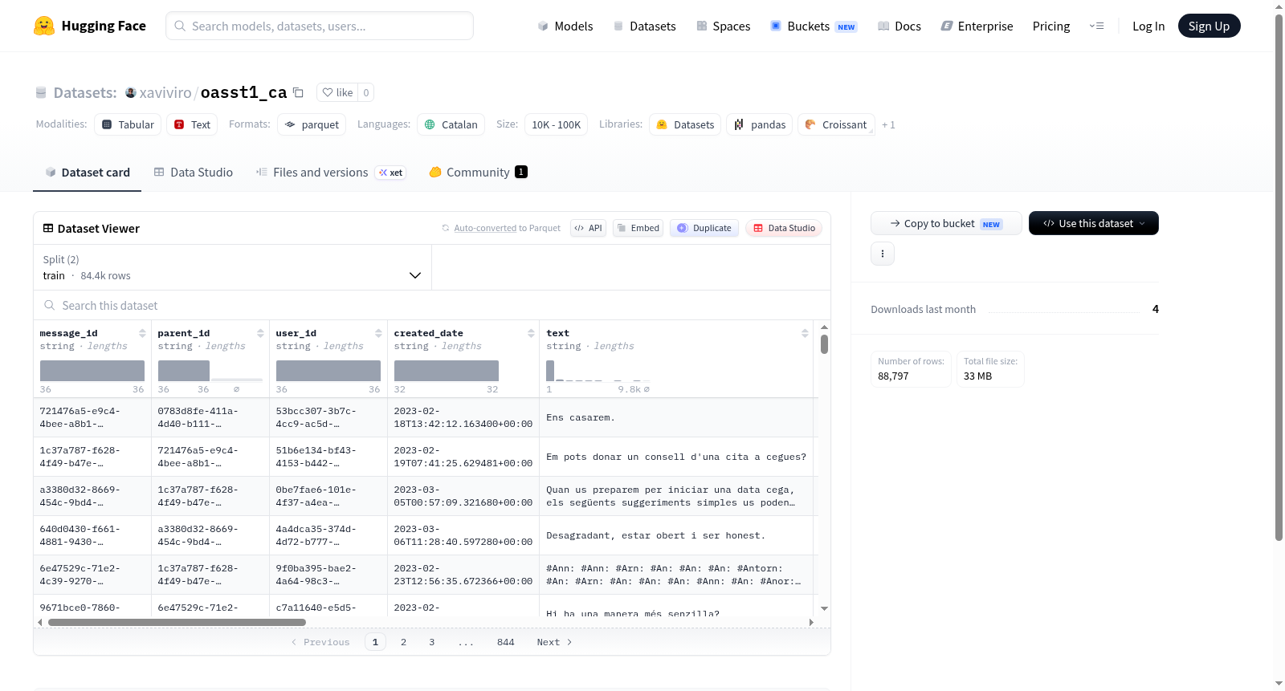Show additional libraries with +1

(x=888, y=124)
